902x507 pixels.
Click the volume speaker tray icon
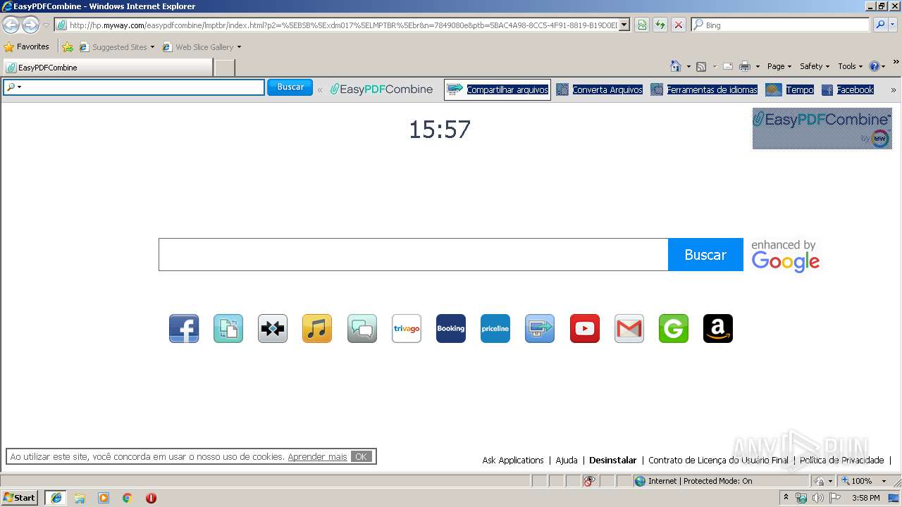click(x=817, y=498)
